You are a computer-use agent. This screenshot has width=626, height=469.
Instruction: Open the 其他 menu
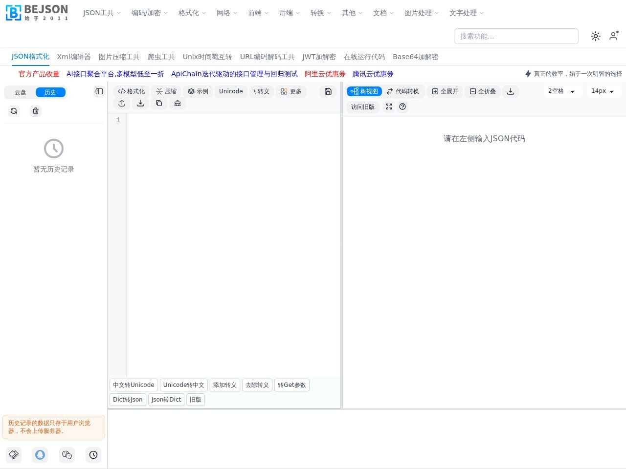352,13
